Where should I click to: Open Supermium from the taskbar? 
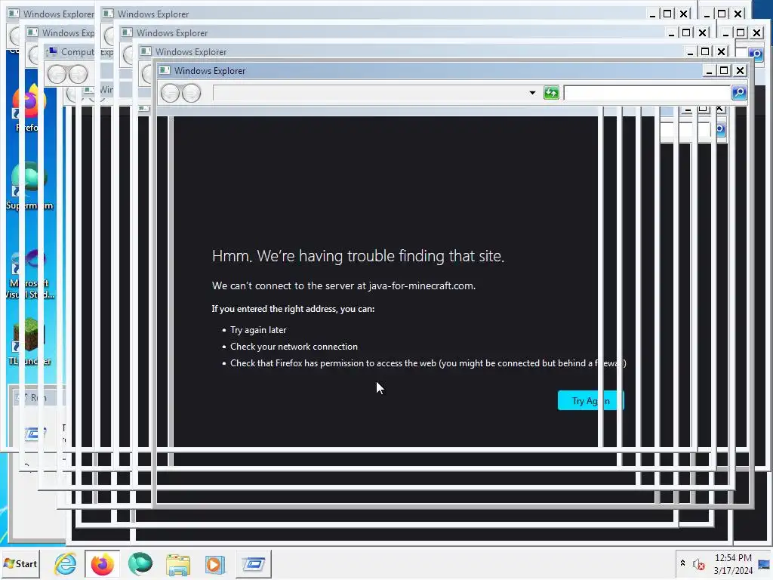click(x=140, y=563)
